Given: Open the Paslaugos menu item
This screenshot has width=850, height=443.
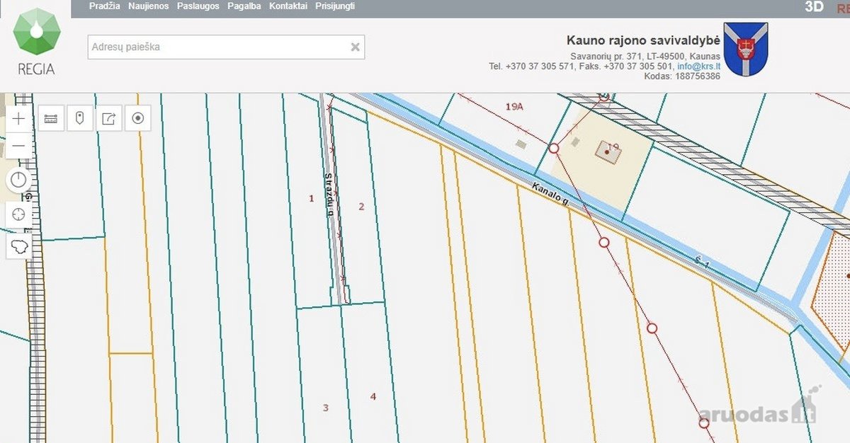Looking at the screenshot, I should click(x=198, y=6).
